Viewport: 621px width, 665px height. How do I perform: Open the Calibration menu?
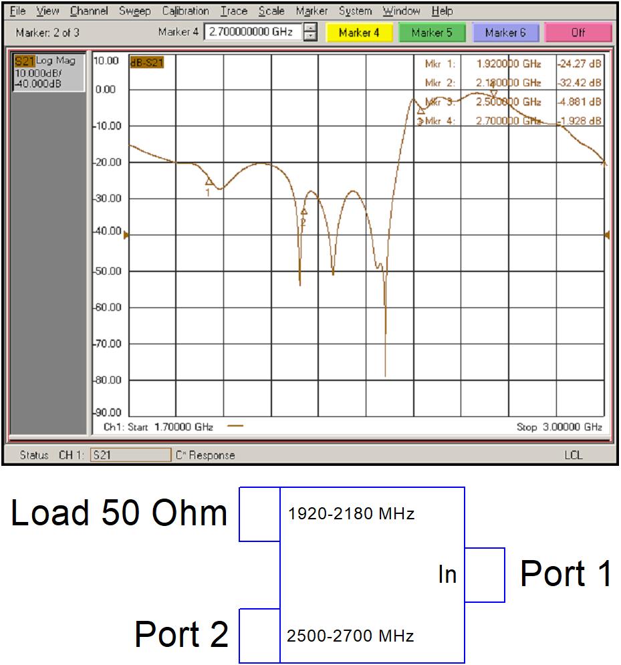tap(185, 11)
